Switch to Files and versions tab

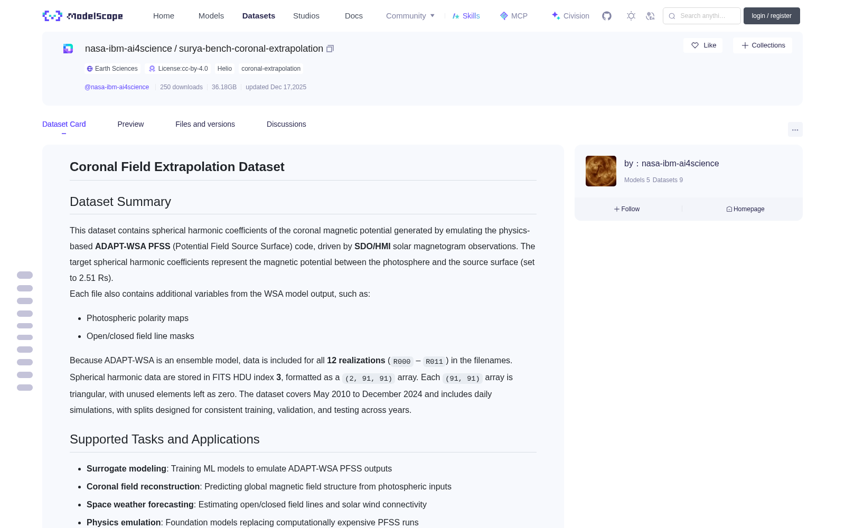pyautogui.click(x=205, y=124)
